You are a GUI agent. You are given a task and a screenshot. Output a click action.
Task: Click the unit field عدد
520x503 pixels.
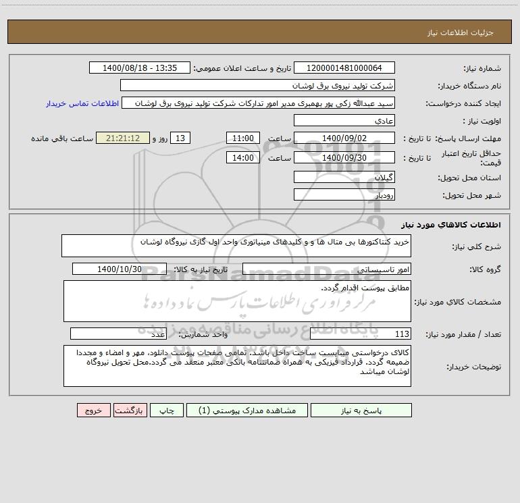point(118,334)
